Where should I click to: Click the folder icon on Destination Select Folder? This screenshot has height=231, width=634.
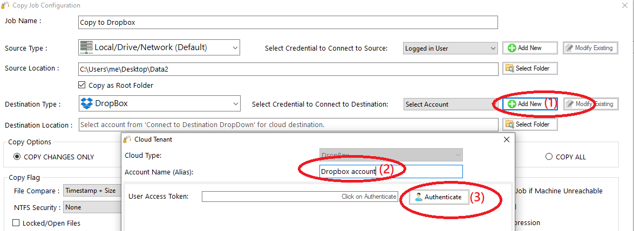click(x=510, y=124)
